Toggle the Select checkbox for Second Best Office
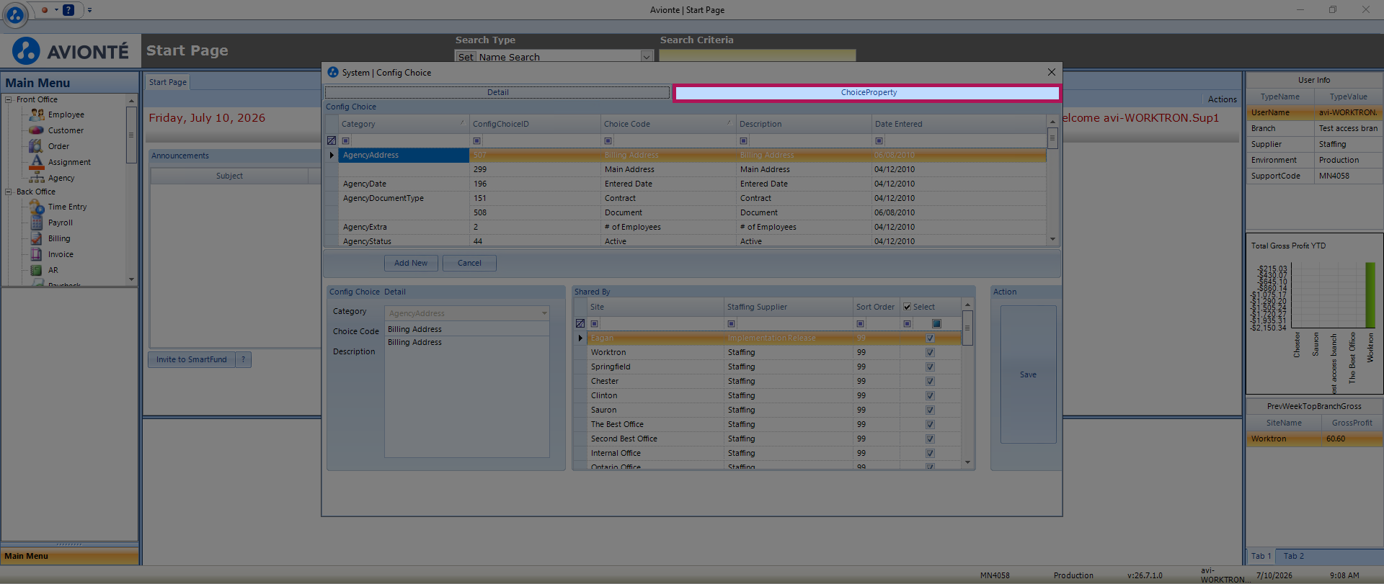Screen dimensions: 1384x584 click(931, 439)
